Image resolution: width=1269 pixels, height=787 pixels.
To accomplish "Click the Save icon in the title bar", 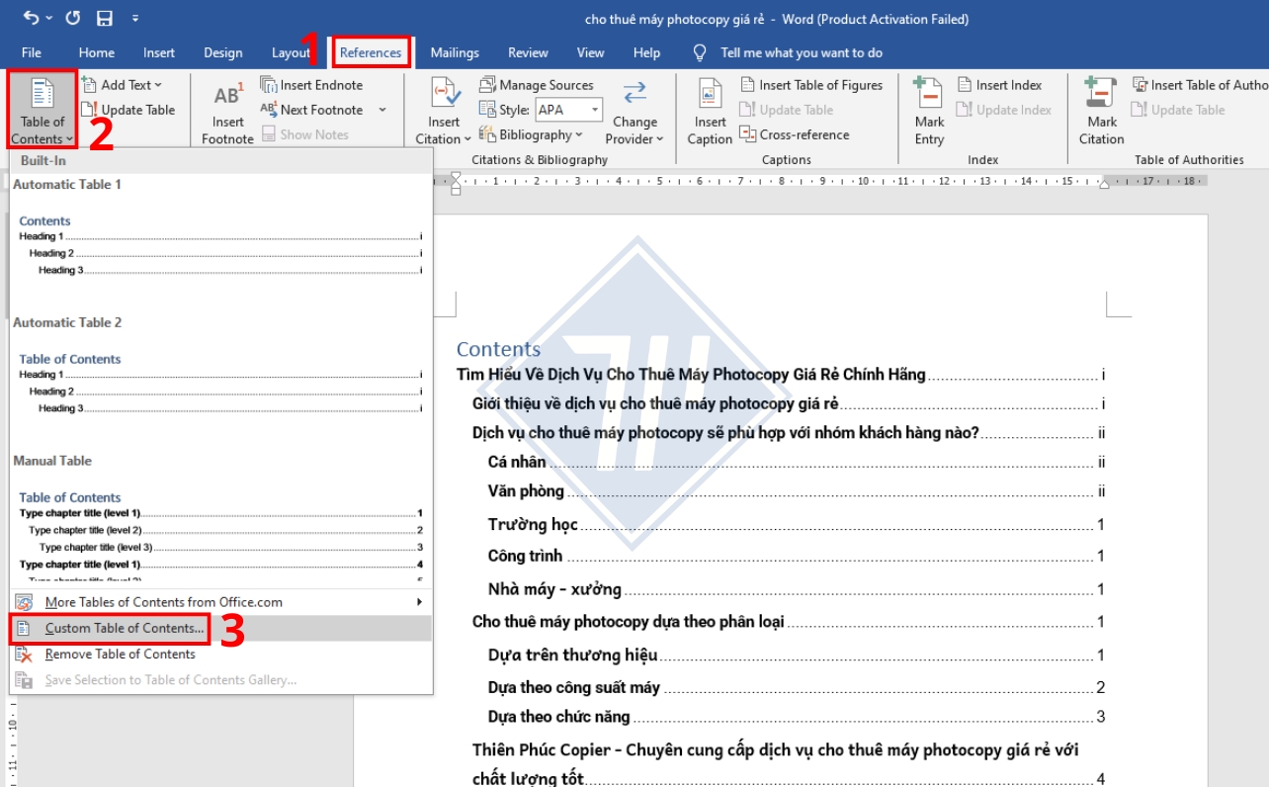I will point(105,19).
